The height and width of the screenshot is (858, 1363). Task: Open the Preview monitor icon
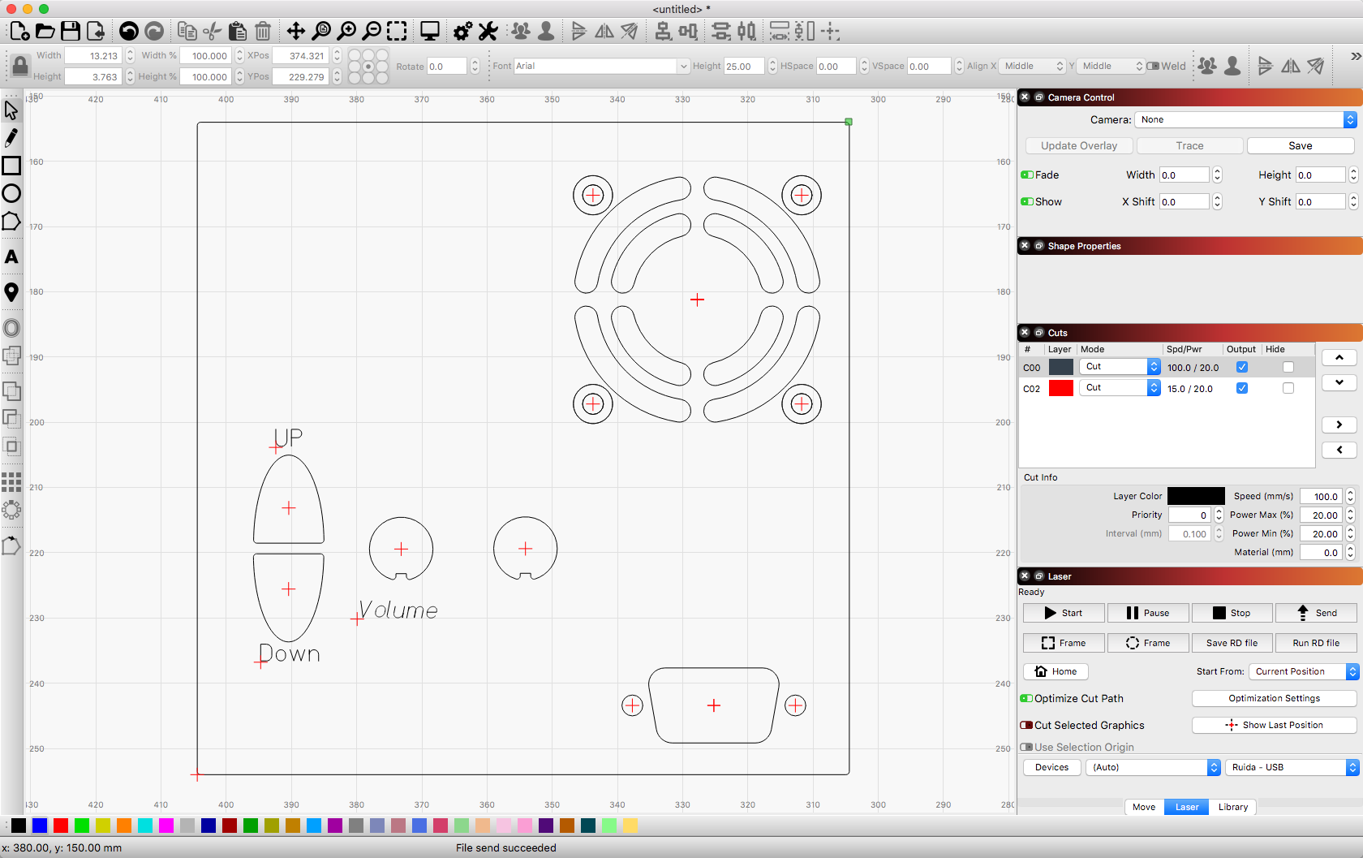pyautogui.click(x=429, y=32)
